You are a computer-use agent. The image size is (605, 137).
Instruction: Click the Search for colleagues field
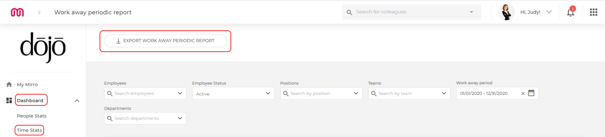[x=412, y=12]
